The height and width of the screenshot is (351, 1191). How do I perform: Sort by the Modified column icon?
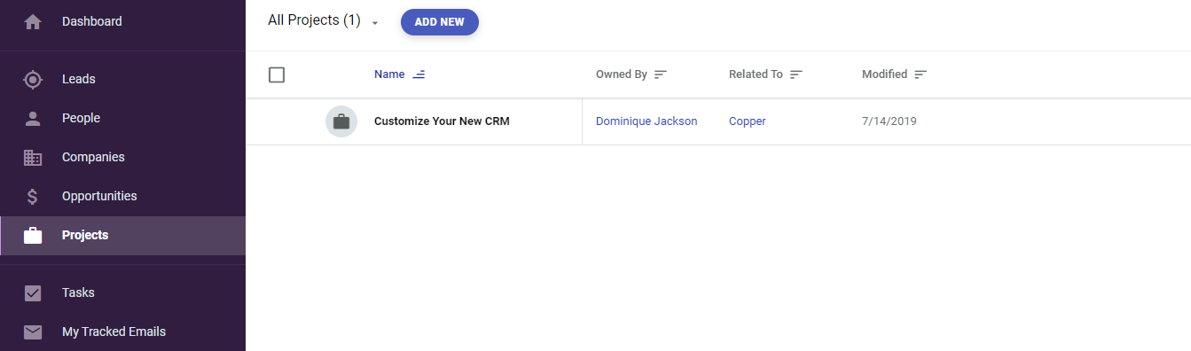(x=921, y=74)
